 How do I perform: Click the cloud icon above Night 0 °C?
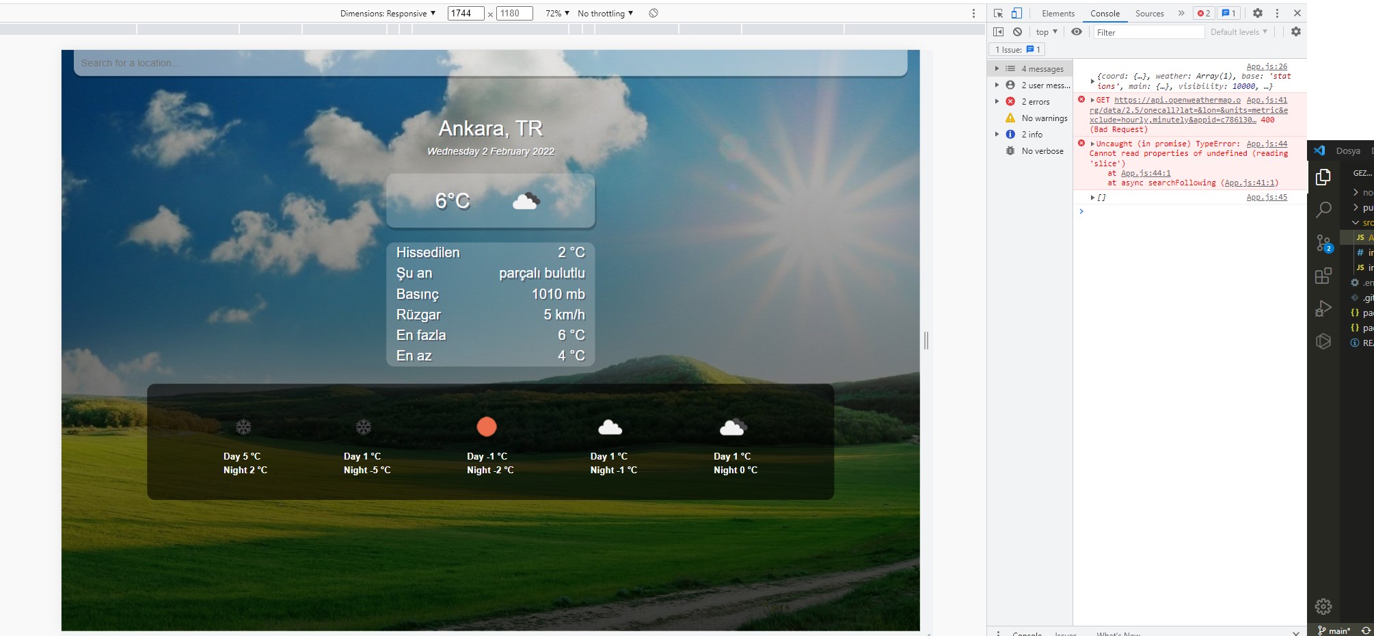pos(733,427)
